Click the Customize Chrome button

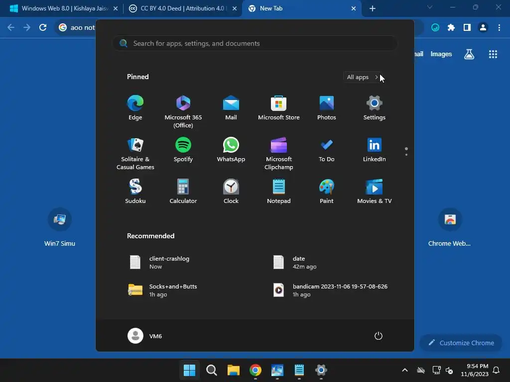coord(461,343)
